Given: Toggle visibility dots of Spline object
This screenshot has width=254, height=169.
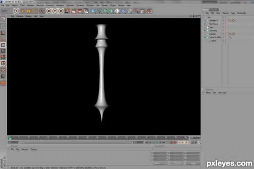Looking at the screenshot, I should coord(226,41).
